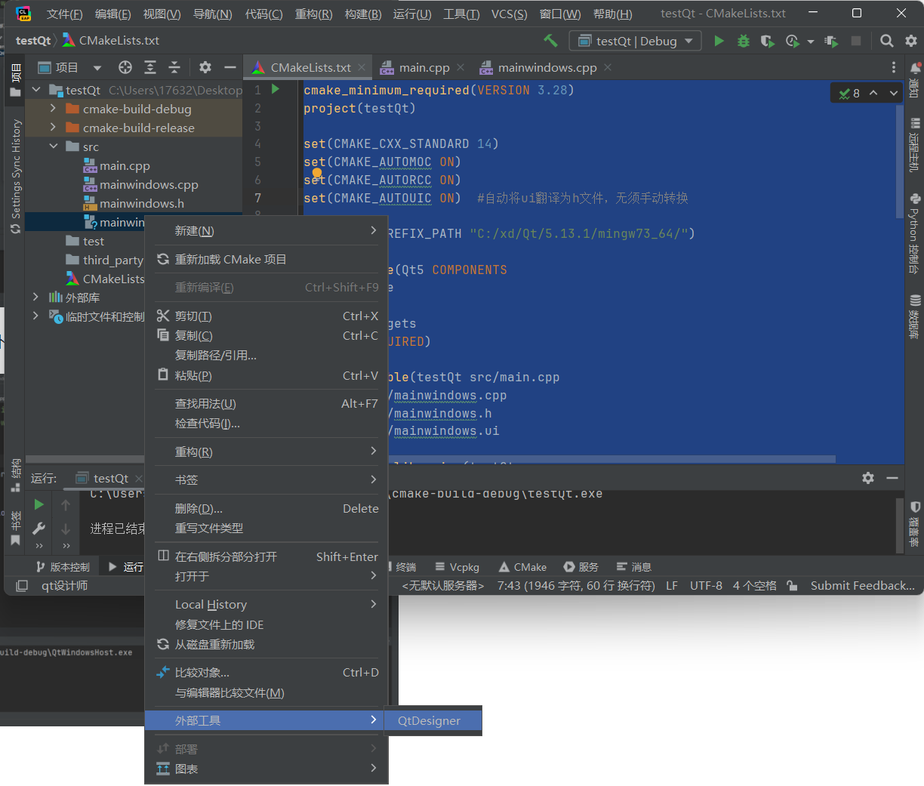
Task: Open main.cpp in the project tree
Action: [125, 165]
